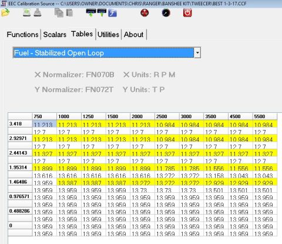Select the 3.418 row header
The image size is (282, 244).
(x=20, y=123)
